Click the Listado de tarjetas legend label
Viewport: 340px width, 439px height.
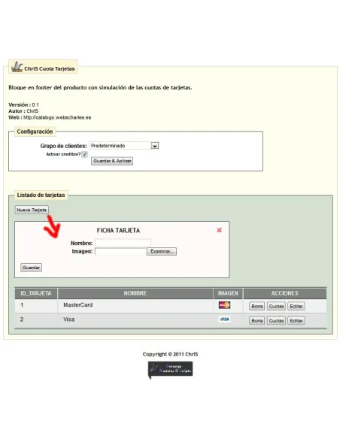(41, 195)
